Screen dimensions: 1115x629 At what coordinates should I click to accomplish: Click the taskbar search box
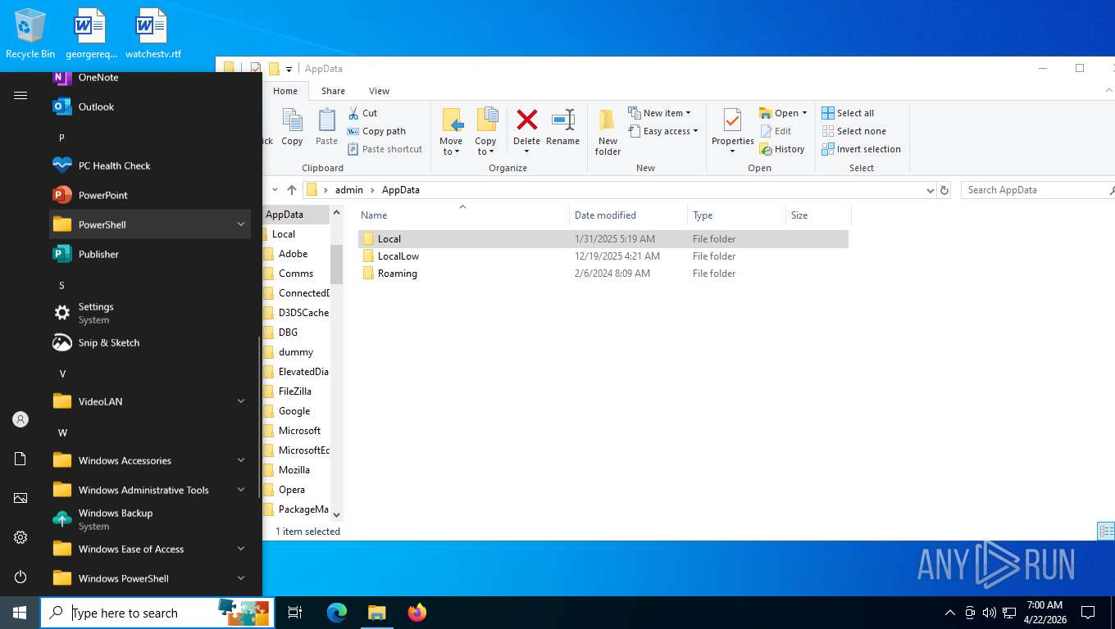[157, 613]
